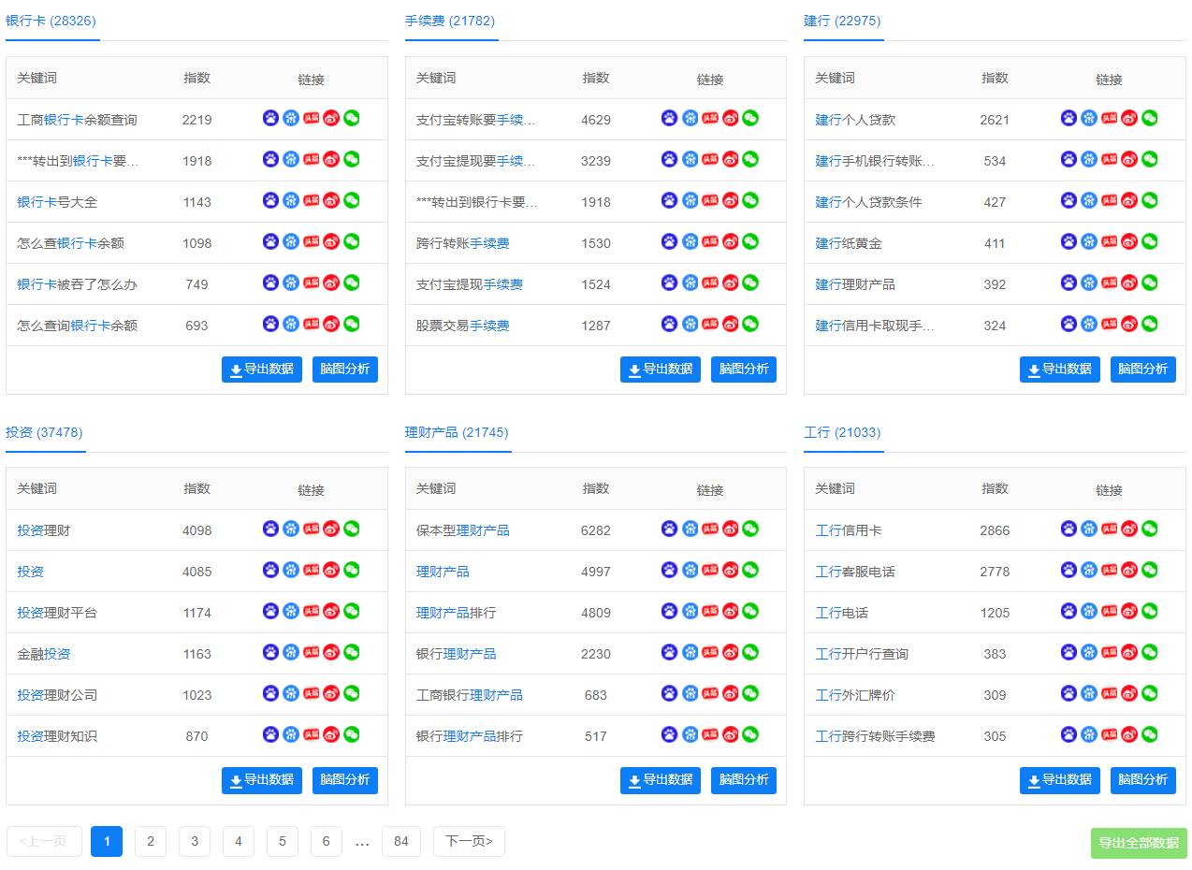Open the WeChat icon for 股票交易手续费

750,324
